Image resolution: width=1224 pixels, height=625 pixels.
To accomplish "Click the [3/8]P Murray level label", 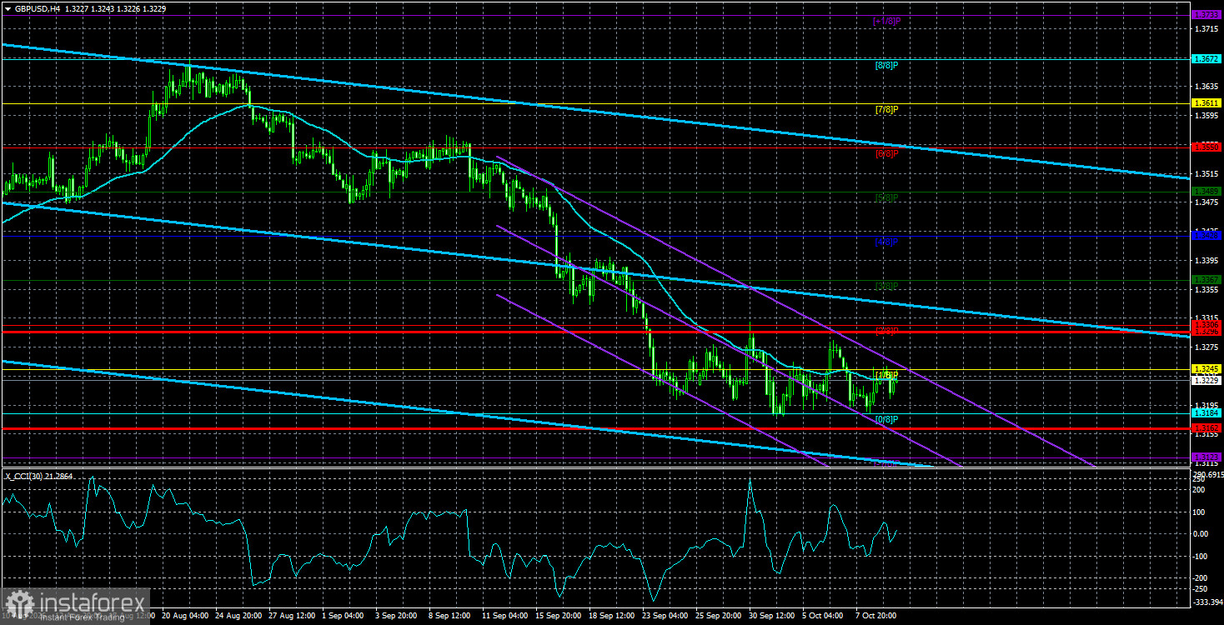I will pos(886,286).
